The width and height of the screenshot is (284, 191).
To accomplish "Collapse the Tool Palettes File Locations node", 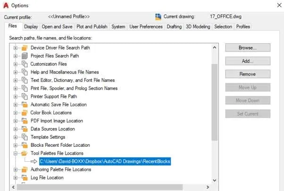I will click(16, 153).
